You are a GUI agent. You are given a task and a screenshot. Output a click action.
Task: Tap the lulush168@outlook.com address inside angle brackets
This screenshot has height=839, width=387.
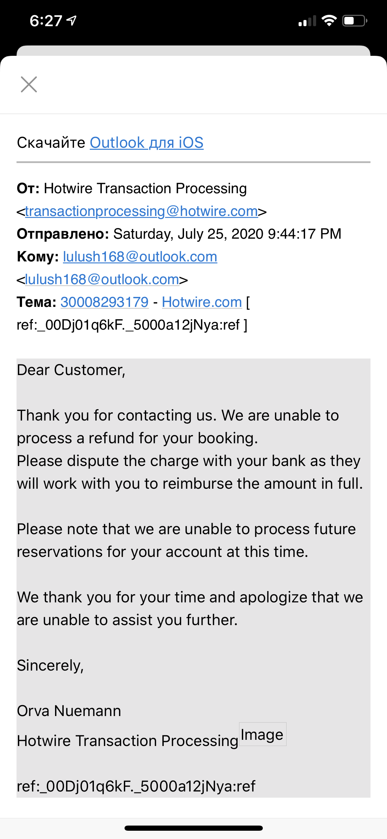[102, 279]
